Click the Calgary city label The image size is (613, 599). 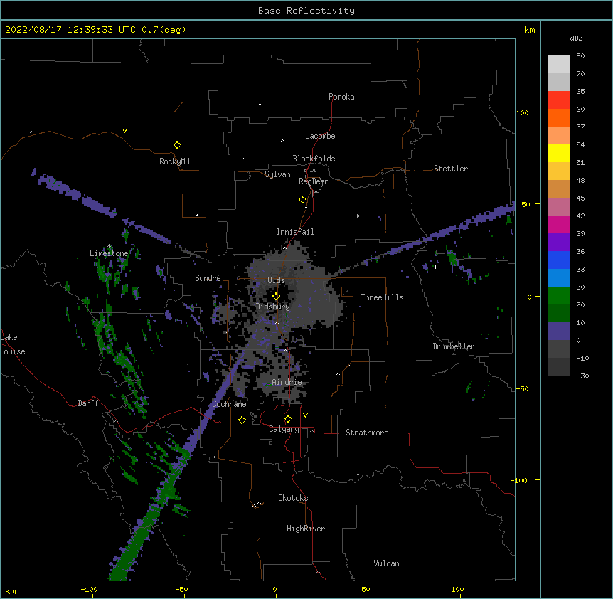[x=284, y=429]
